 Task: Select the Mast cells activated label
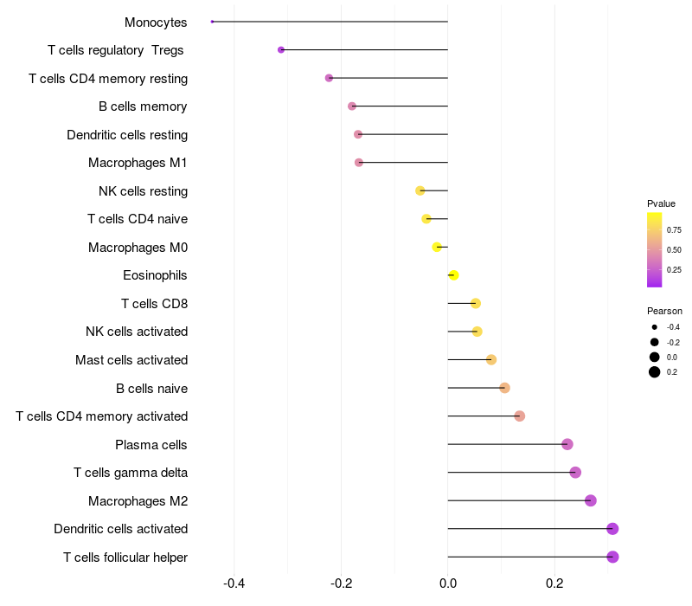point(131,360)
